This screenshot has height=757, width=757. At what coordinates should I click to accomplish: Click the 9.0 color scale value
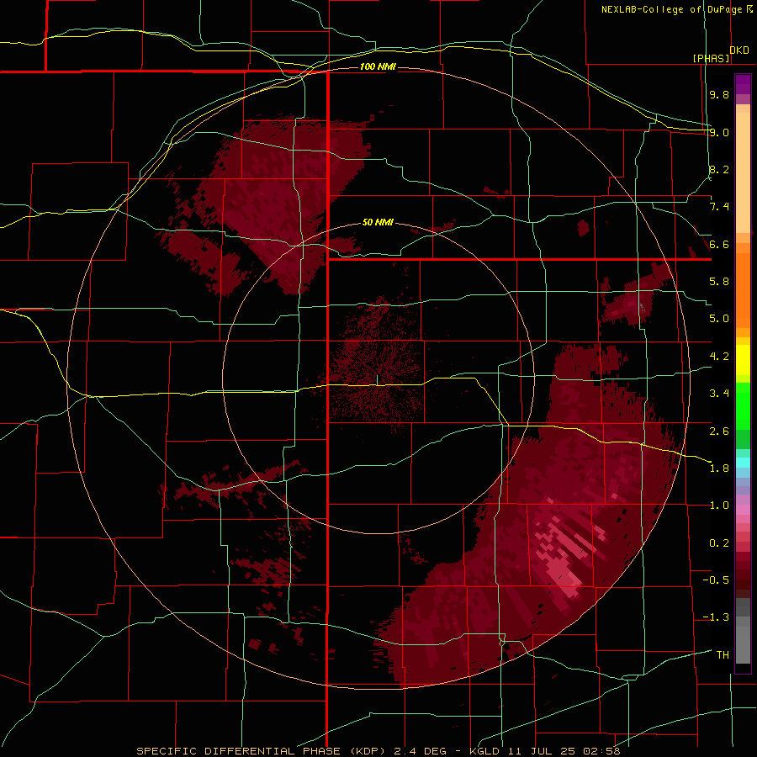point(719,132)
